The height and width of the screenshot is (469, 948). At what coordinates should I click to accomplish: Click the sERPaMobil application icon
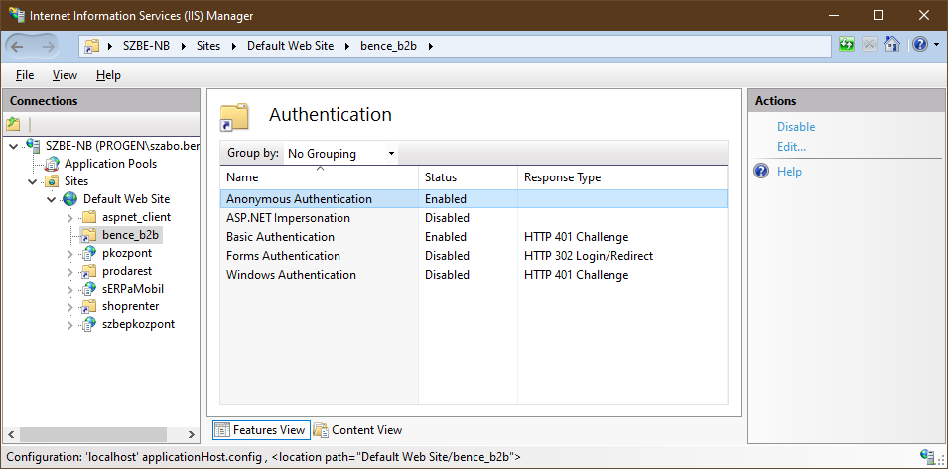coord(87,289)
